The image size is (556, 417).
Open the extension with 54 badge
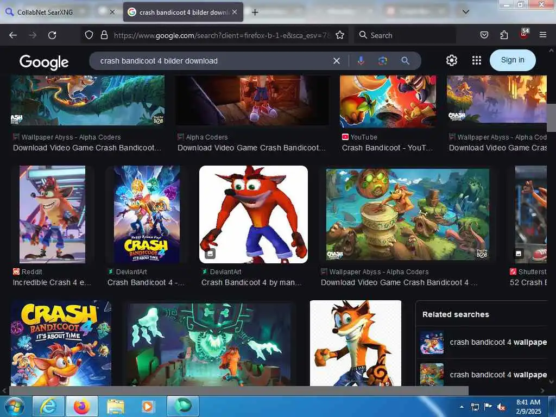(x=523, y=34)
